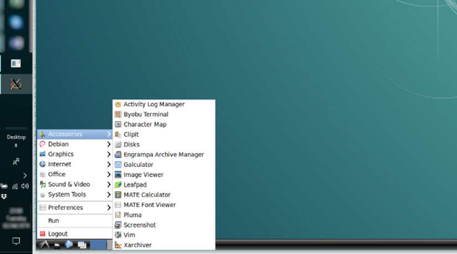The image size is (457, 254).
Task: Choose Logout from the menu
Action: point(75,234)
